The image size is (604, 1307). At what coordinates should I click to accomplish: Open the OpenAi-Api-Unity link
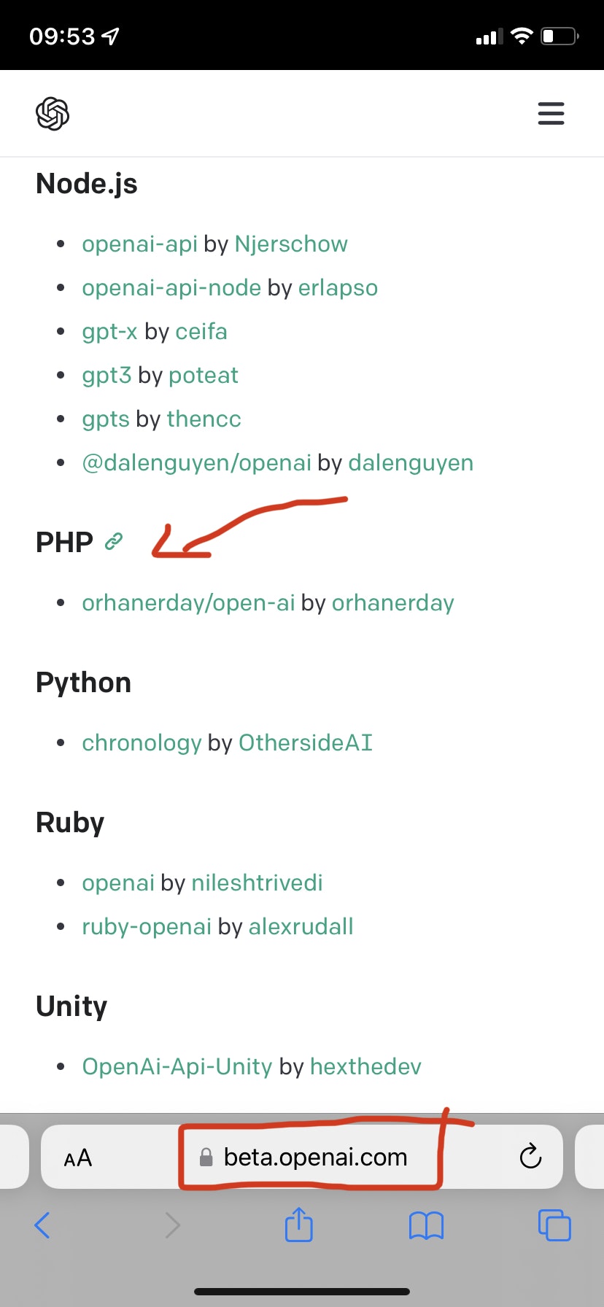(177, 1066)
